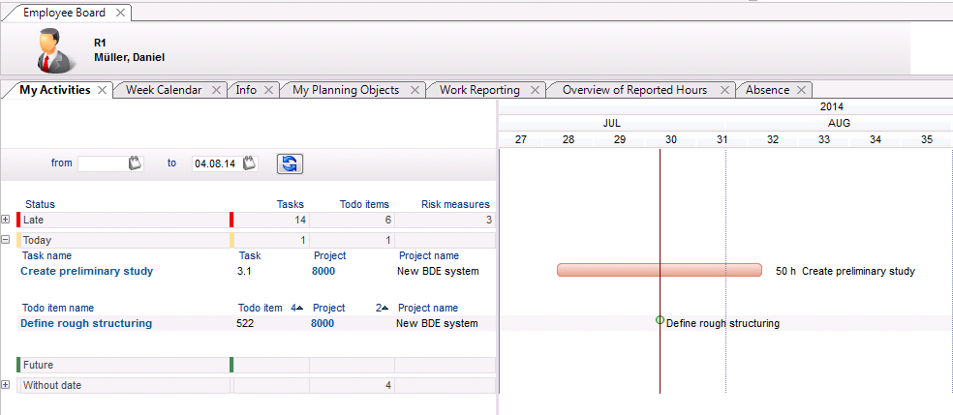Close the My Planning Objects tab

[415, 90]
